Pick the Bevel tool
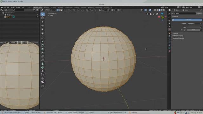The image size is (203, 114). pos(43,53)
